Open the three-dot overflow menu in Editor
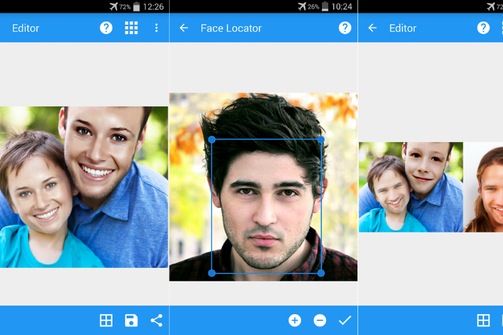The width and height of the screenshot is (503, 335). point(156,28)
